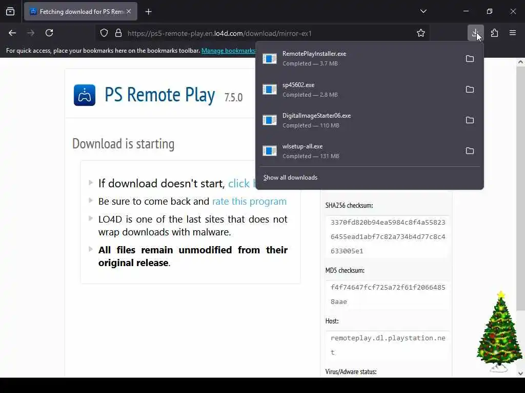Open sp45602.exe download entry
Image resolution: width=525 pixels, height=393 pixels.
(x=359, y=90)
